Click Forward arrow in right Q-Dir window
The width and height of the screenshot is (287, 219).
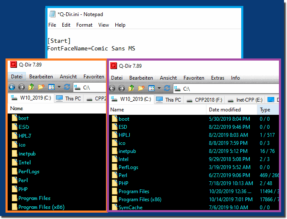[122, 89]
